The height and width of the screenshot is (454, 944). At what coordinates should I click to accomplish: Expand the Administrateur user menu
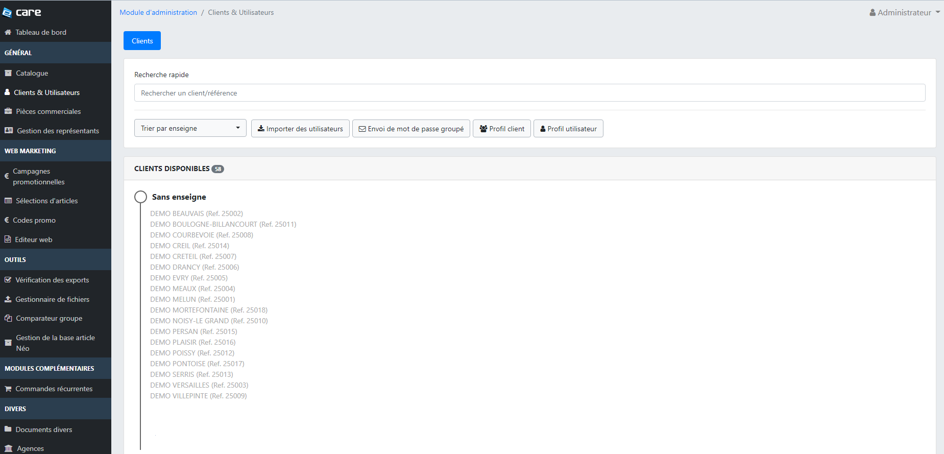[904, 12]
